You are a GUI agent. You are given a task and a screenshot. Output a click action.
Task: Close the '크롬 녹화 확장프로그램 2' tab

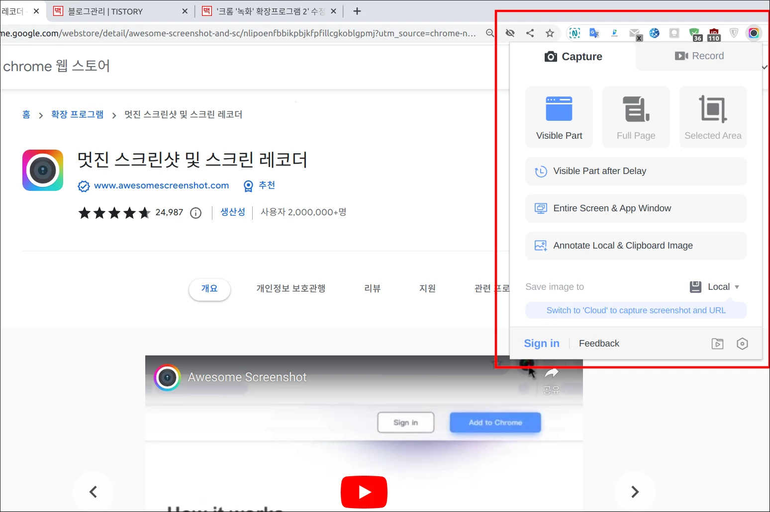click(333, 11)
